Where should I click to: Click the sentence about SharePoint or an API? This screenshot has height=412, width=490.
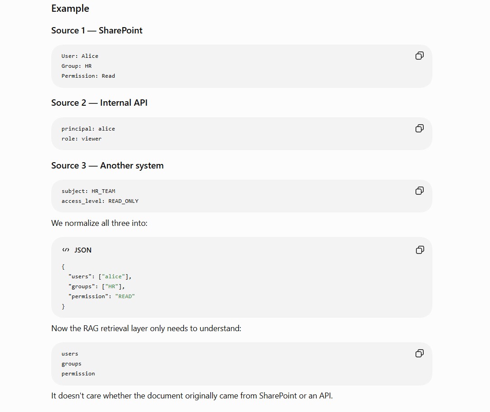[x=192, y=396]
